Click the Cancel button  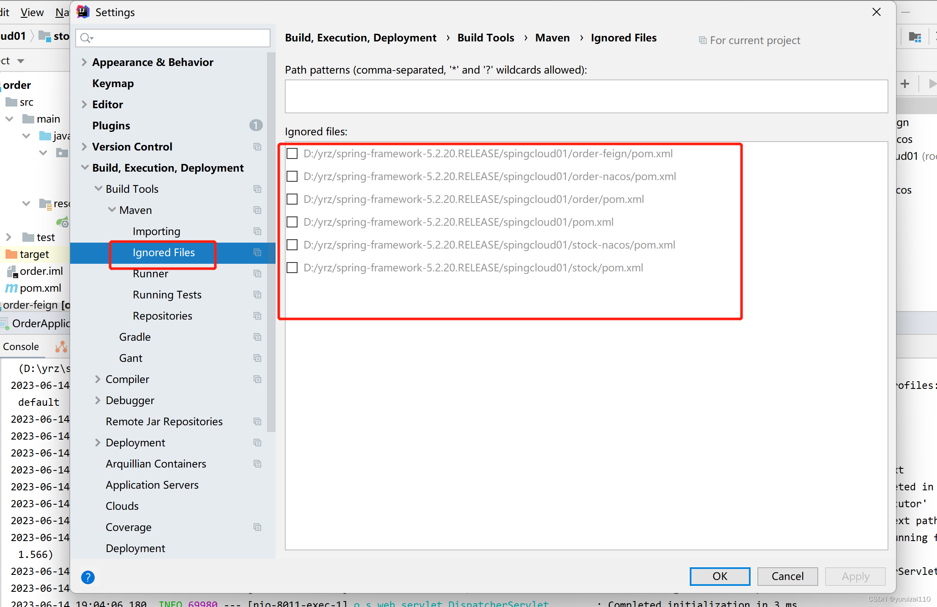pyautogui.click(x=787, y=576)
